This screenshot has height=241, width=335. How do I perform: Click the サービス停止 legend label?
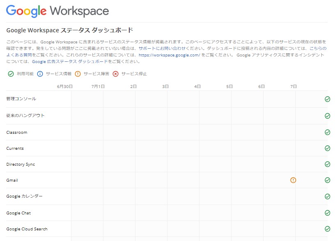[x=134, y=74]
